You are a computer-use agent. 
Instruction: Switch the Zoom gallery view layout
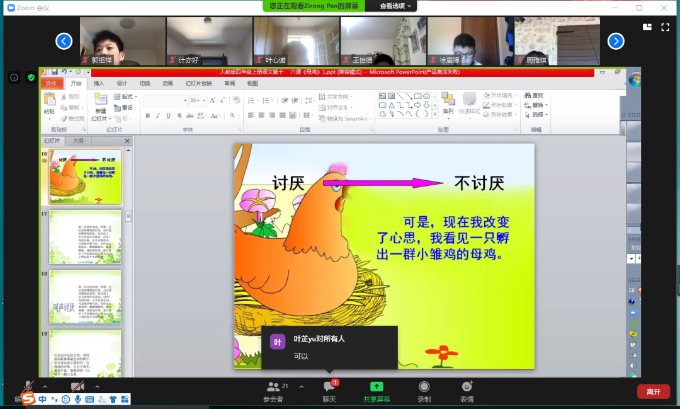pyautogui.click(x=647, y=27)
